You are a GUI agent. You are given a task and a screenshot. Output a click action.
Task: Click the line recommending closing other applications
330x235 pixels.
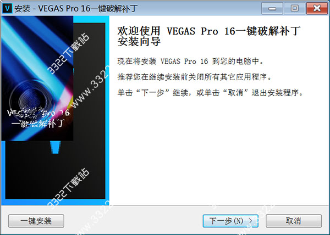(195, 77)
